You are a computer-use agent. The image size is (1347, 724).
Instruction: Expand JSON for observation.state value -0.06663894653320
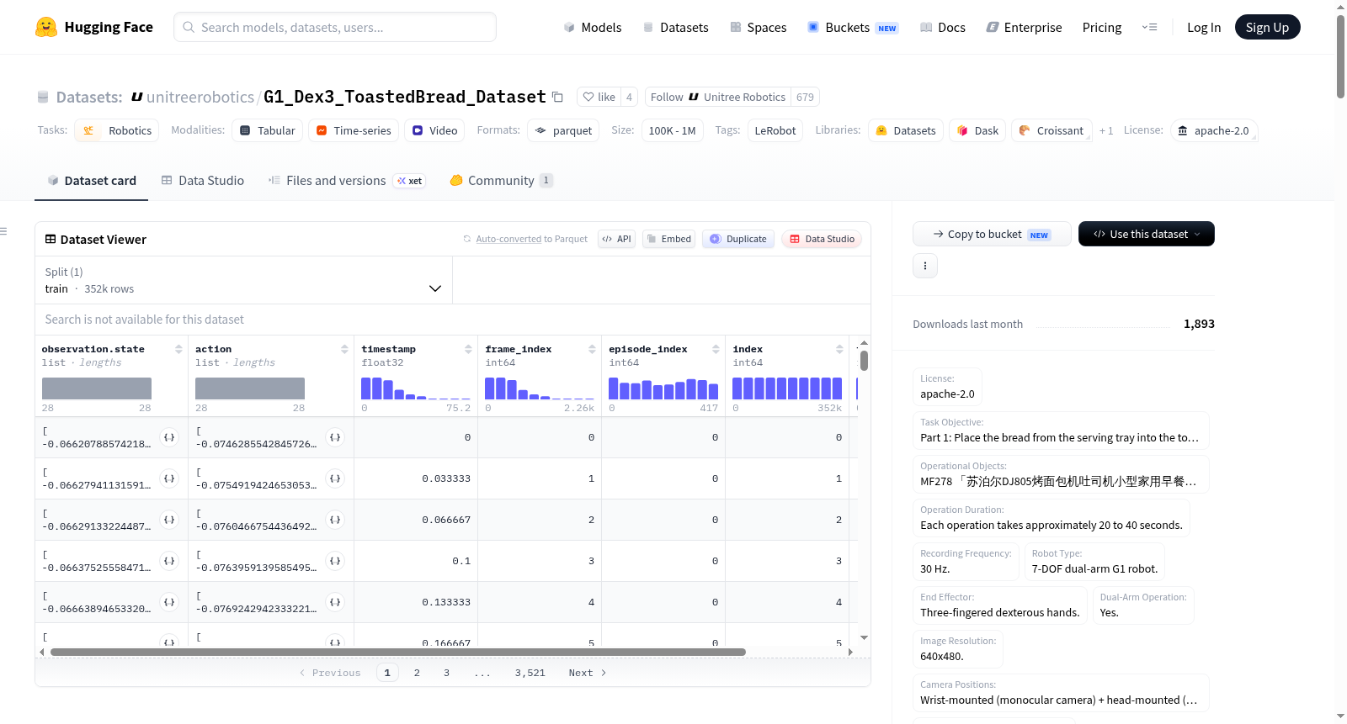169,602
